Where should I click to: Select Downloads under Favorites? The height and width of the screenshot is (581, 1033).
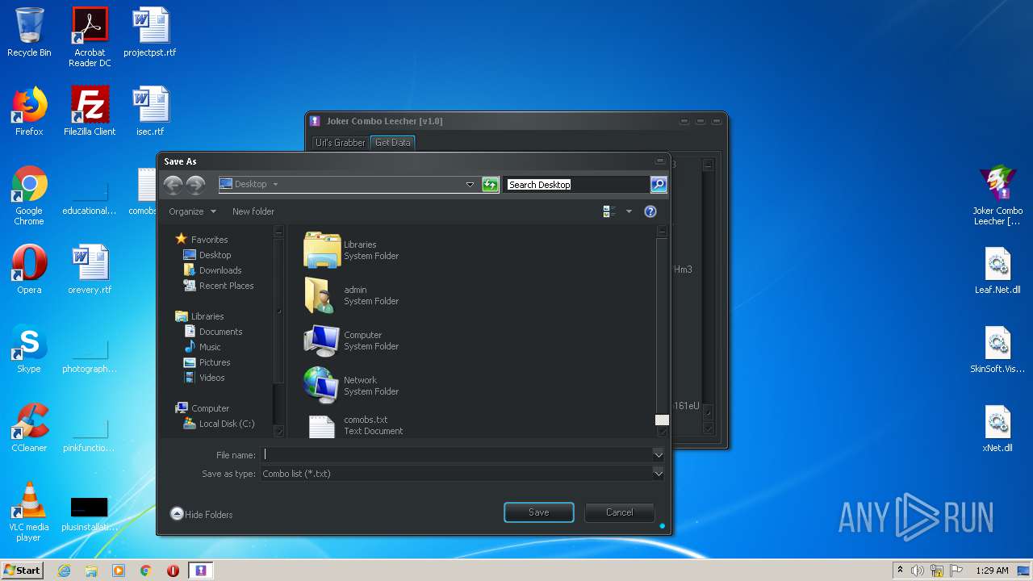tap(212, 270)
